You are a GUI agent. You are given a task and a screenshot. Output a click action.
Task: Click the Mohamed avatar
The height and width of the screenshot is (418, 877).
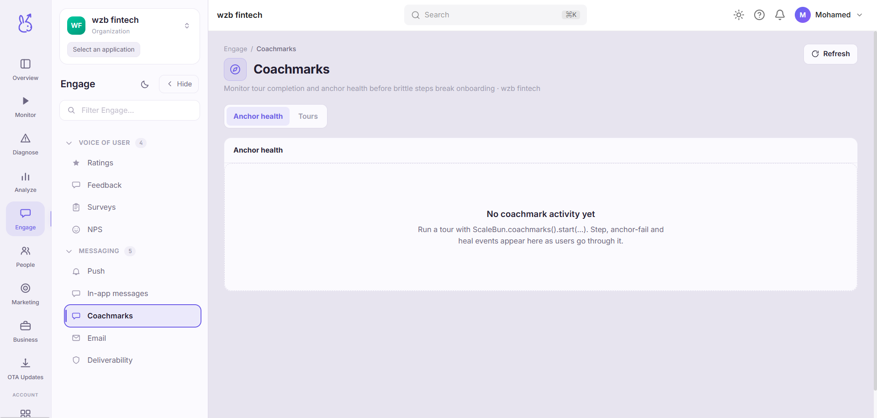click(x=803, y=15)
